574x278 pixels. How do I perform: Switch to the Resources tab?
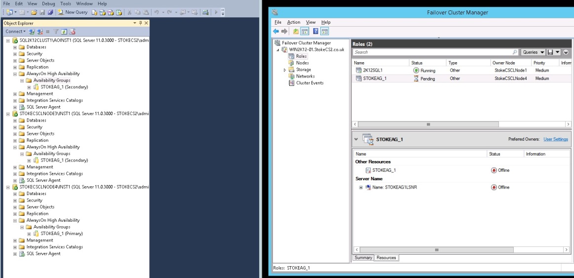tap(386, 258)
